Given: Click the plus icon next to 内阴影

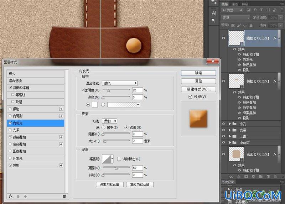Looking at the screenshot, I should tap(61, 116).
